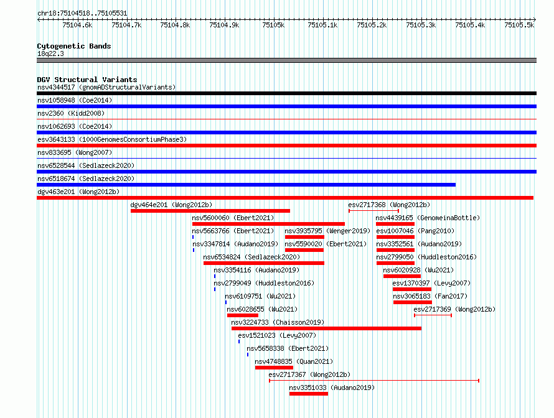554x418 pixels.
Task: Open nsv2799050 (Huddleston2016) label
Action: (426, 257)
